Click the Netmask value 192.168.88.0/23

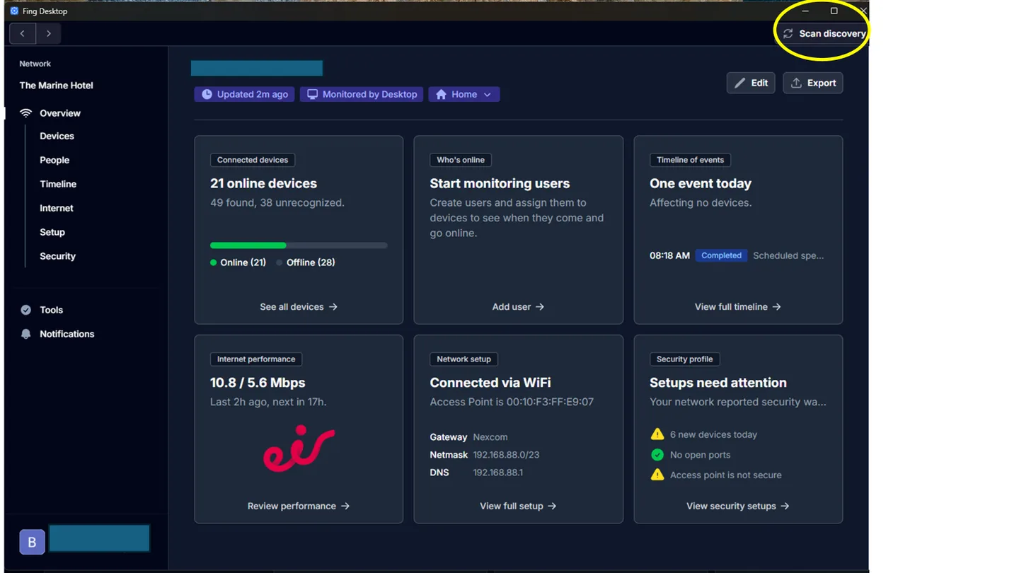coord(507,455)
